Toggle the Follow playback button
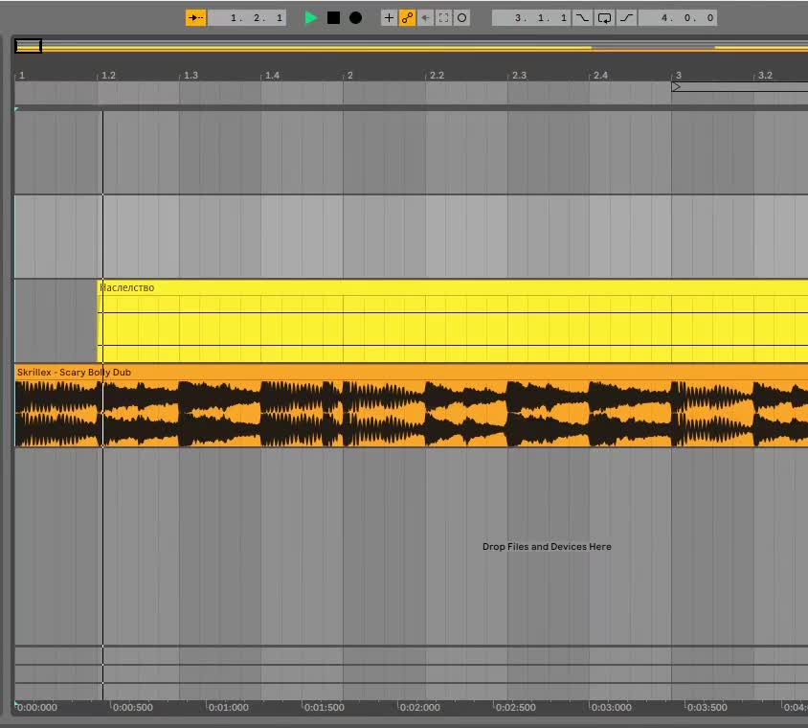The height and width of the screenshot is (728, 808). tap(196, 18)
